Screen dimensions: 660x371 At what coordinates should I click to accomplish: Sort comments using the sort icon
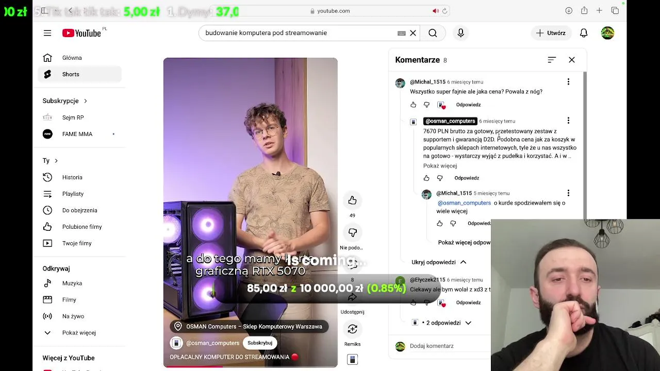click(552, 60)
